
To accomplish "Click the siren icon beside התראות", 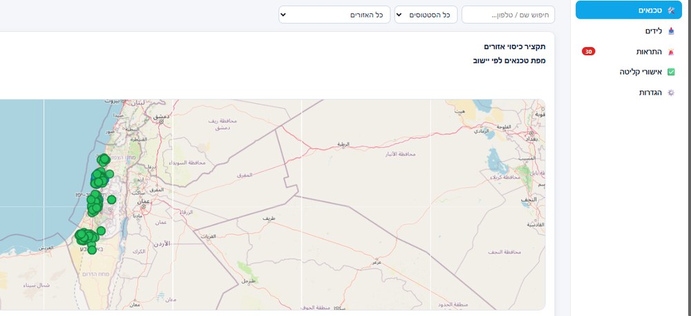I will point(671,52).
